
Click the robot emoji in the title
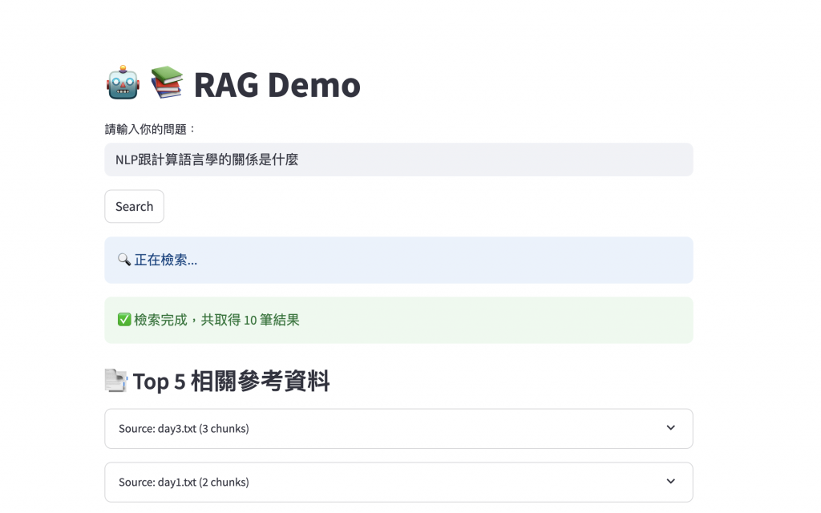coord(123,83)
